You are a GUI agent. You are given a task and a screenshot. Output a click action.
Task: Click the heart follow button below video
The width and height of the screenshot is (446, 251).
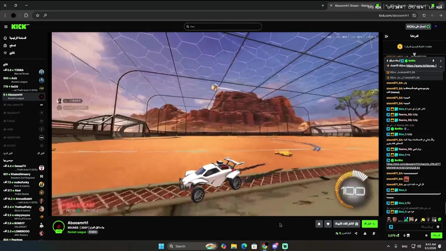(x=328, y=224)
